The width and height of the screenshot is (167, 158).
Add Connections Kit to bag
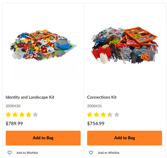pos(124,138)
